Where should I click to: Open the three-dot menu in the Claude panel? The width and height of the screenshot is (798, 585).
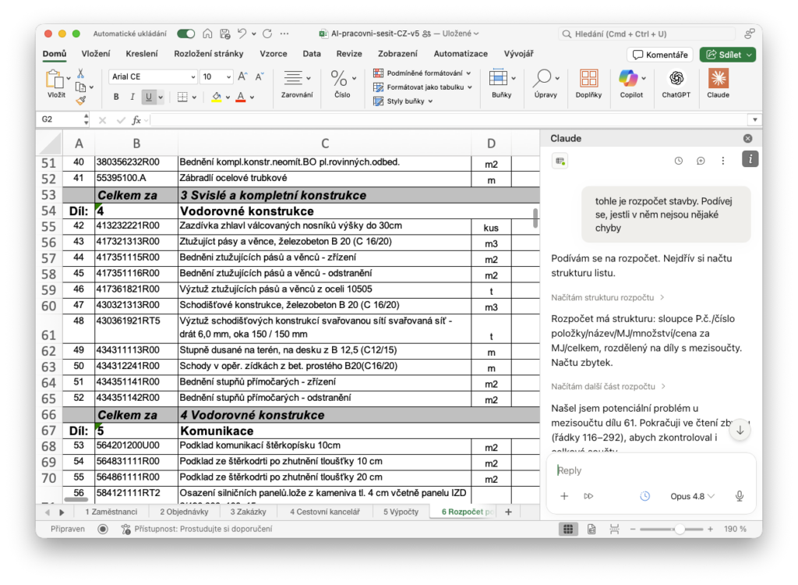click(x=722, y=161)
